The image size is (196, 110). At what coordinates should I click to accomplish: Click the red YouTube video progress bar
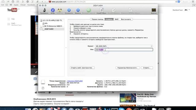tap(34, 64)
